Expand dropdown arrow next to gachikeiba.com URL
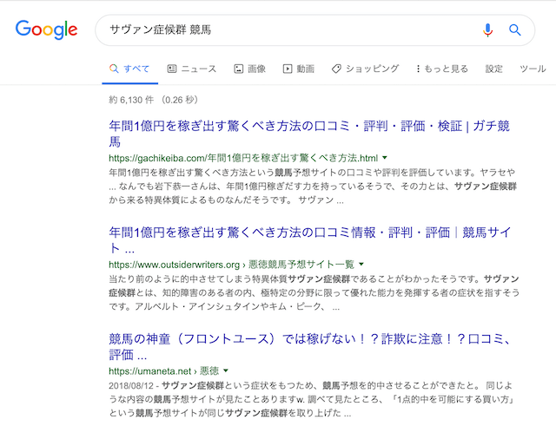This screenshot has width=556, height=426. [385, 158]
